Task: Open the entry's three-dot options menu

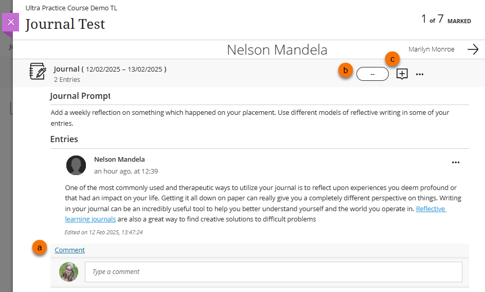Action: [455, 162]
